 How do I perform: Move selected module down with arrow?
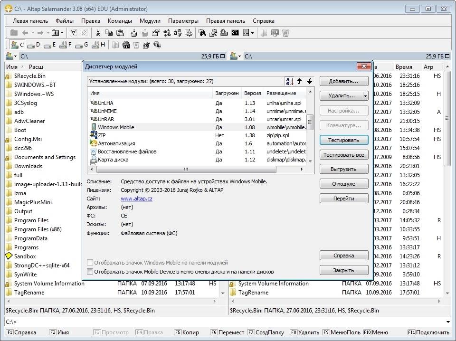click(309, 81)
